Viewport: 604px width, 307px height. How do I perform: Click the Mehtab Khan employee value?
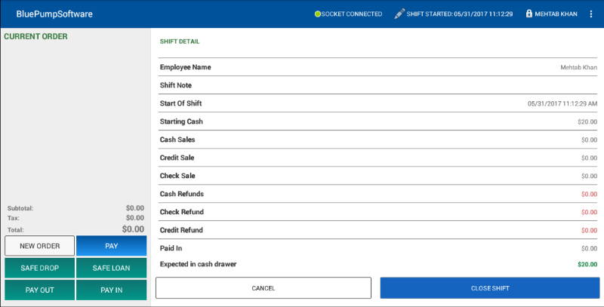tap(578, 67)
